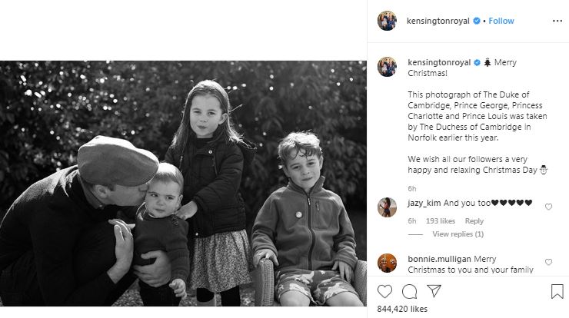Viewport: 569px width, 318px height.
Task: Open comment bubble icon below post
Action: click(409, 291)
